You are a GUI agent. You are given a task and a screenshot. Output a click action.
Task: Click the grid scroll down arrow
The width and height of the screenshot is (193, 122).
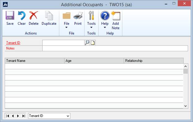click(x=186, y=106)
